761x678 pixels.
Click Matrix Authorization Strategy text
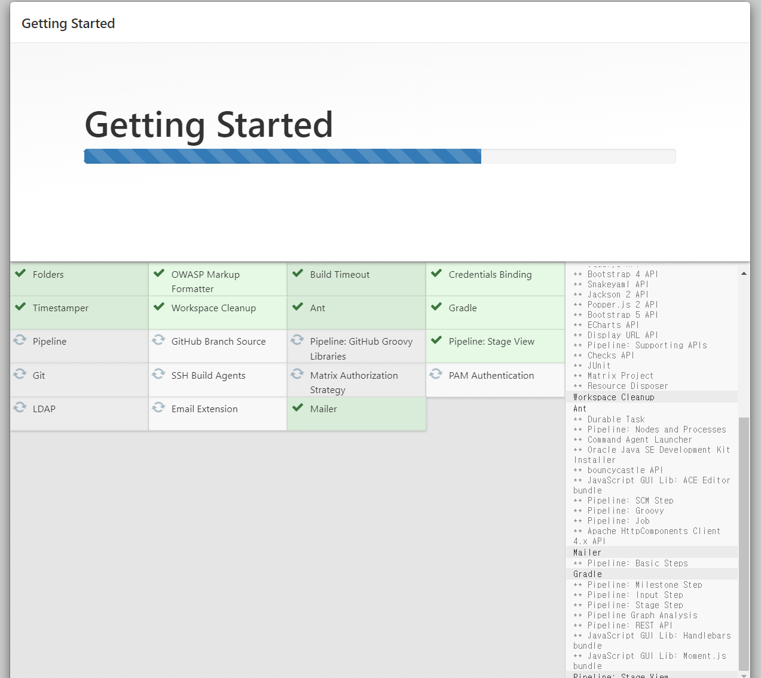pos(354,383)
